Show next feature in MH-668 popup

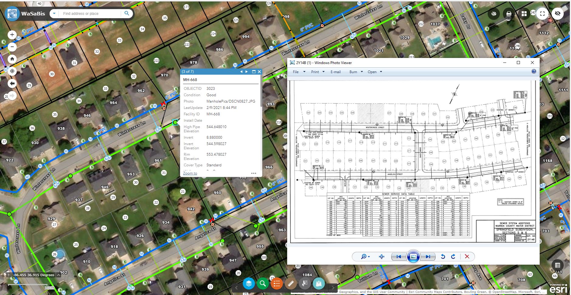[247, 72]
